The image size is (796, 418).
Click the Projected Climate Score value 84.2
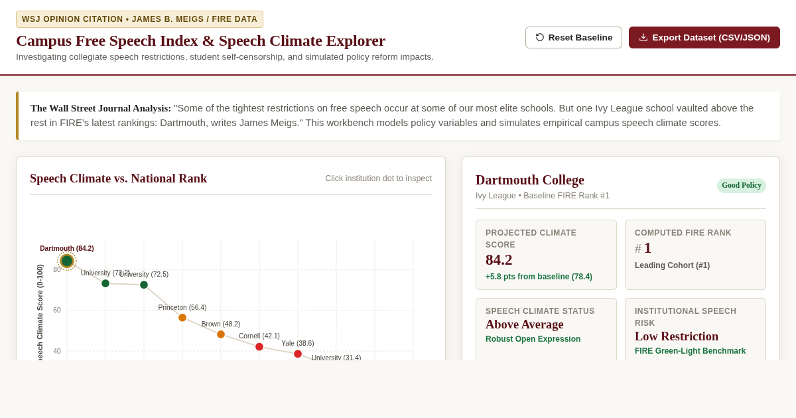(499, 259)
